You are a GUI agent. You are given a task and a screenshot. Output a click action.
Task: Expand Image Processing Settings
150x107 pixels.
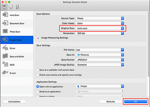coord(38,38)
